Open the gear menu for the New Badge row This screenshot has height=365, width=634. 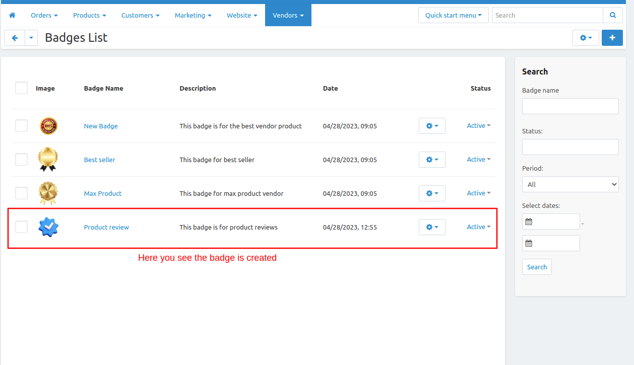[432, 126]
